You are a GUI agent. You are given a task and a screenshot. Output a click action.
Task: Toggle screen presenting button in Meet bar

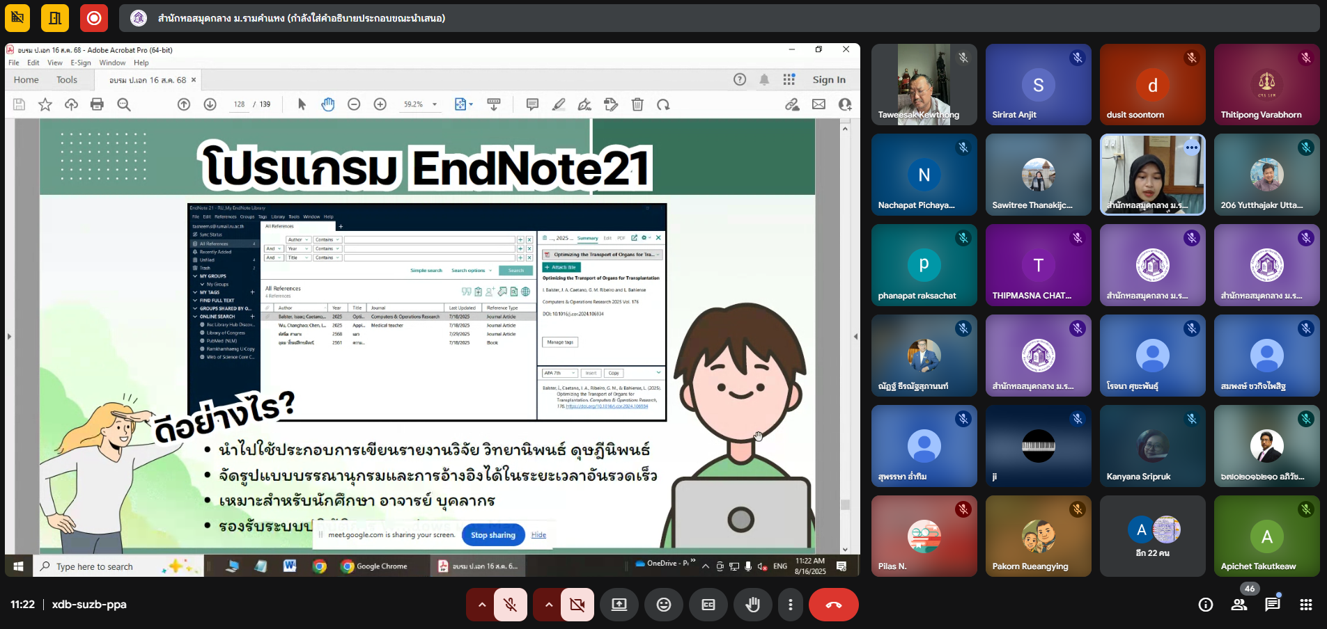click(x=619, y=605)
